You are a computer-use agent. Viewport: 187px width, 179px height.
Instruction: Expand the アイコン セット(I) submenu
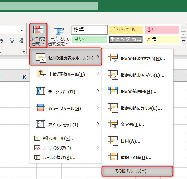click(x=66, y=124)
